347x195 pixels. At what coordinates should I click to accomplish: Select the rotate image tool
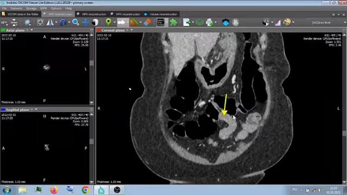(40, 22)
